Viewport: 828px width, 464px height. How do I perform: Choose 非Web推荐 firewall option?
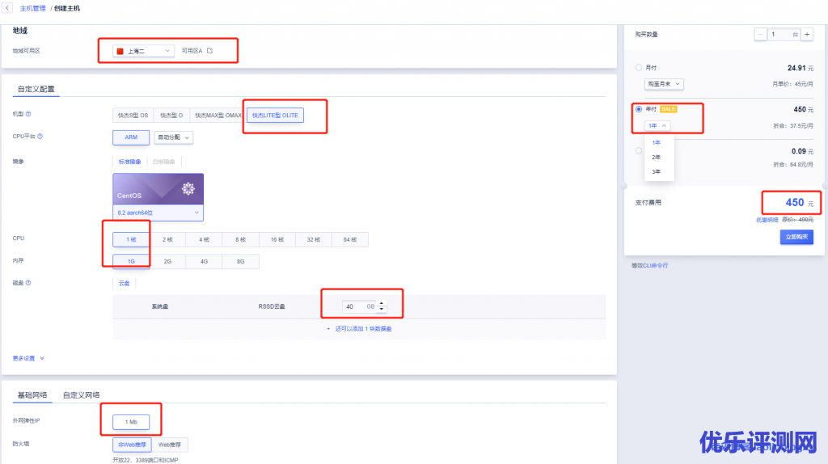coord(132,445)
